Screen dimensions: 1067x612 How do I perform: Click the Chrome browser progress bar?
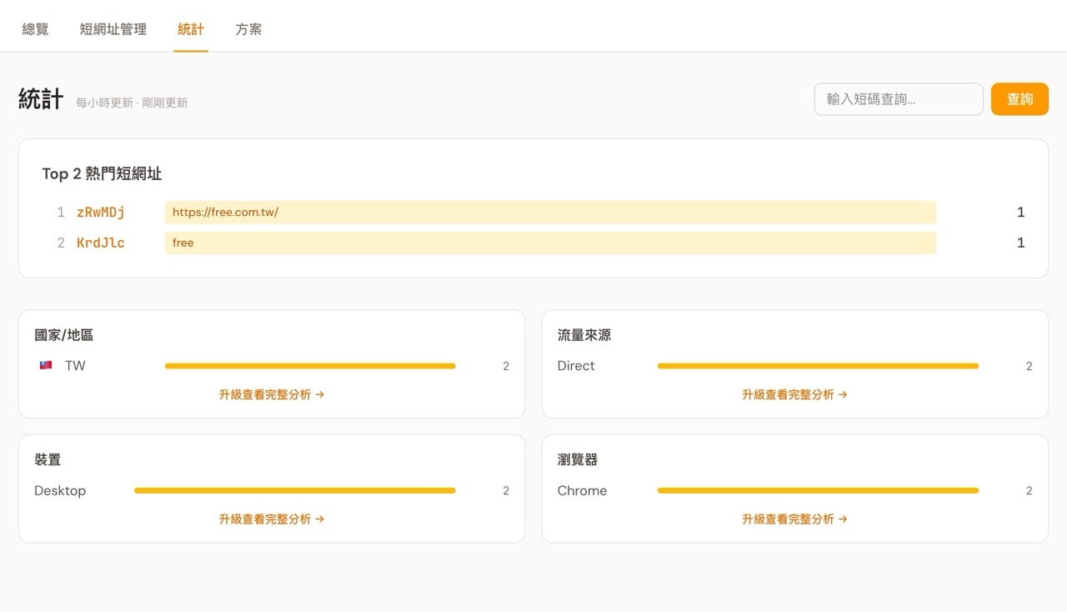tap(818, 490)
